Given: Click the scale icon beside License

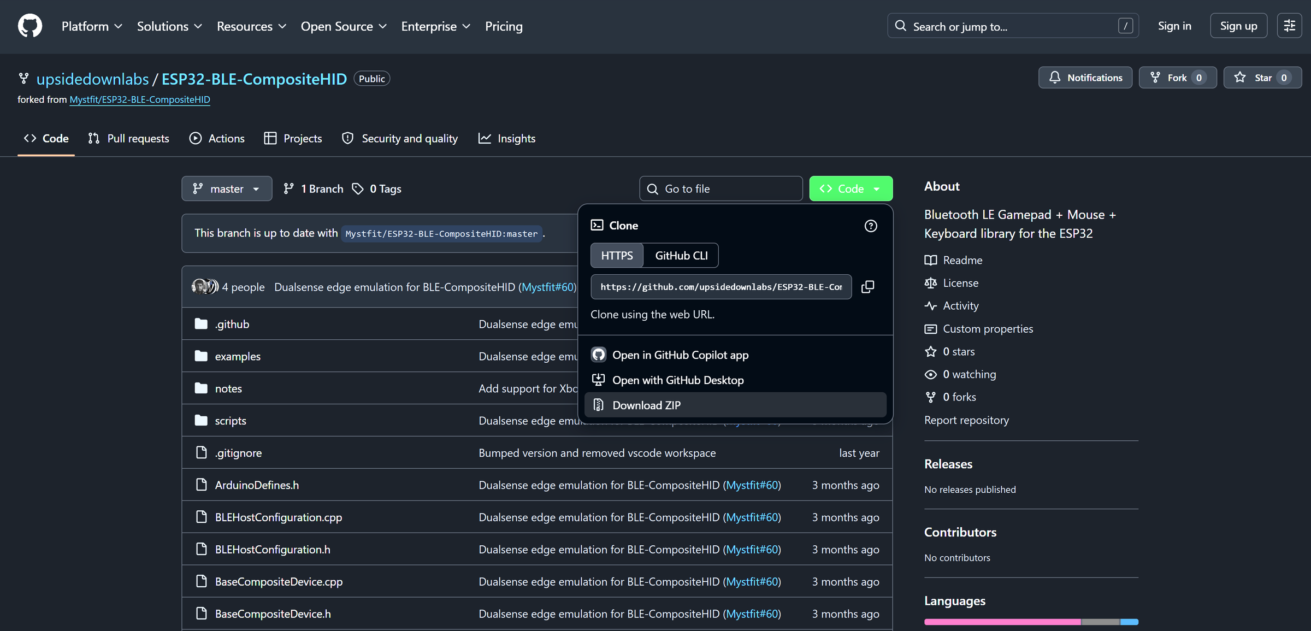Looking at the screenshot, I should click(x=930, y=283).
